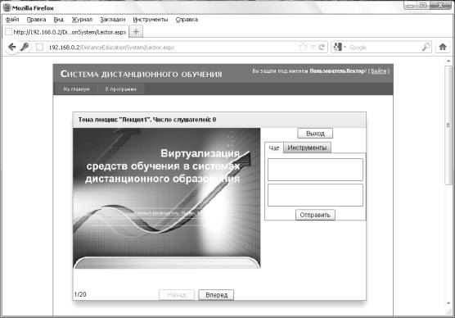Screen dimensions: 455x318
Task: Click the disabled Назад button
Action: click(x=177, y=295)
